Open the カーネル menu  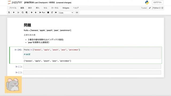click(x=55, y=8)
